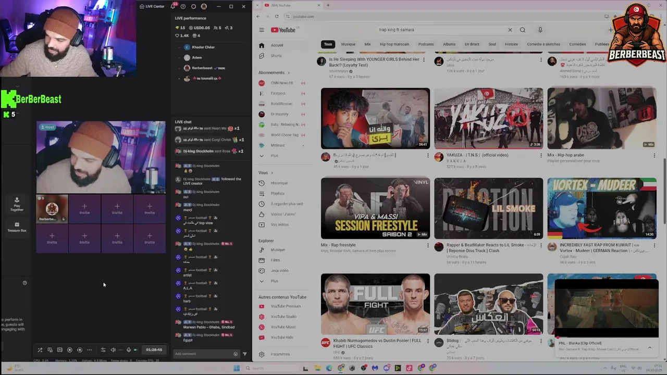Select the Tous filter chip
This screenshot has height=375, width=667.
click(328, 44)
